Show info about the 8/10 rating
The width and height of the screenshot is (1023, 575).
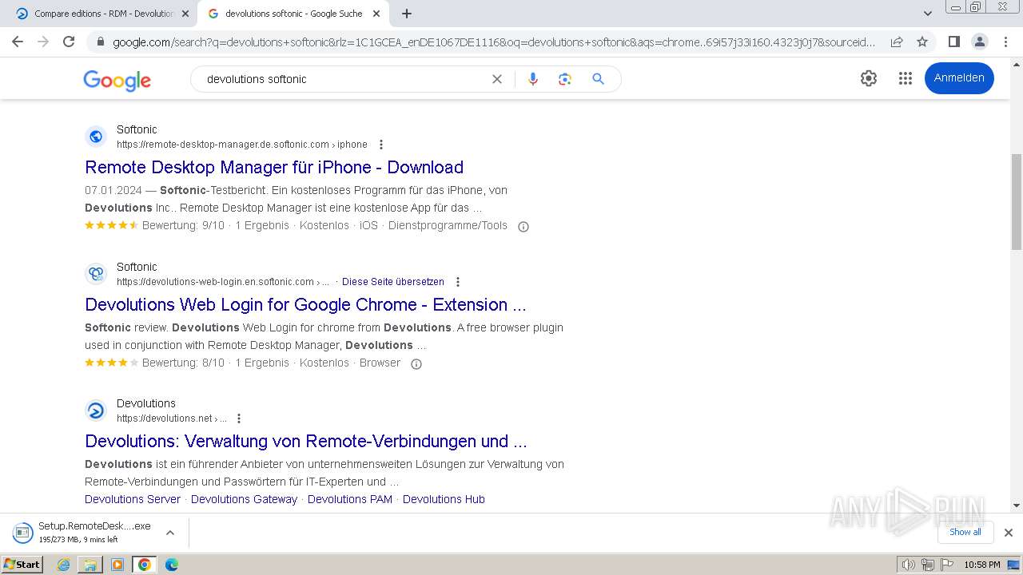(x=416, y=364)
